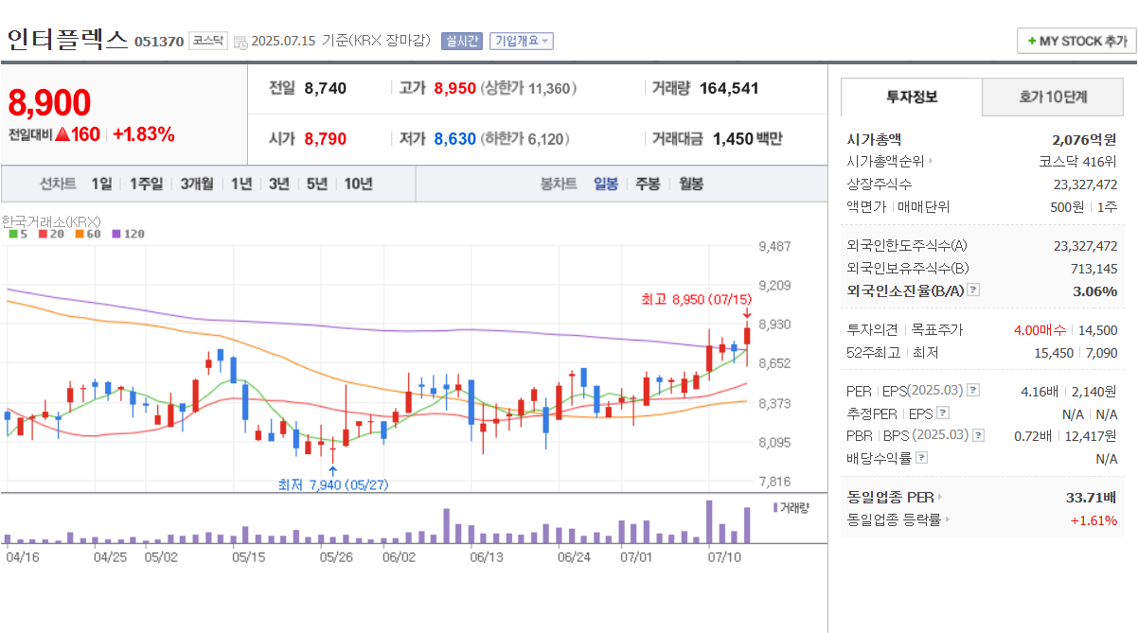
Task: Click green 5-day moving average legend marker
Action: pyautogui.click(x=12, y=234)
